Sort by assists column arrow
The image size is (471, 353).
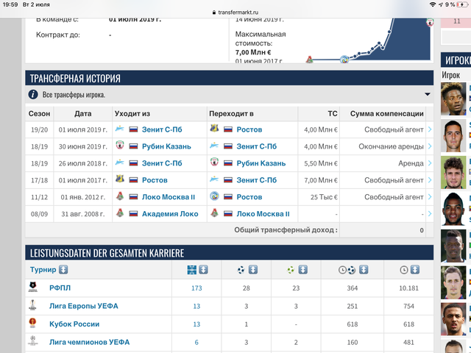tap(302, 270)
